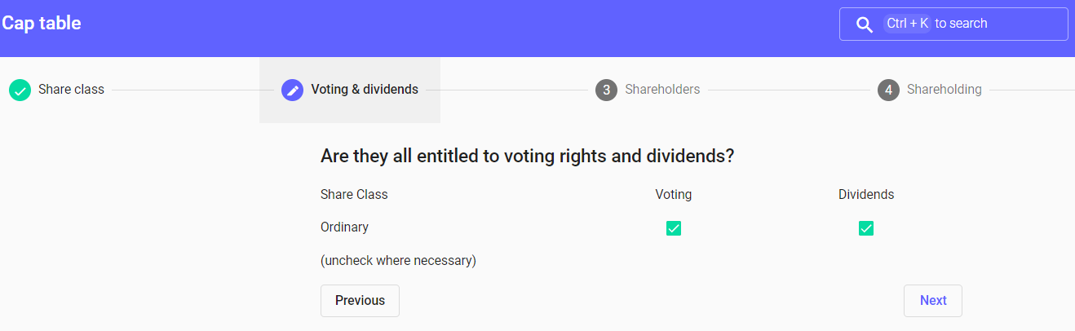The width and height of the screenshot is (1075, 331).
Task: Go to the Share class step label
Action: point(71,90)
